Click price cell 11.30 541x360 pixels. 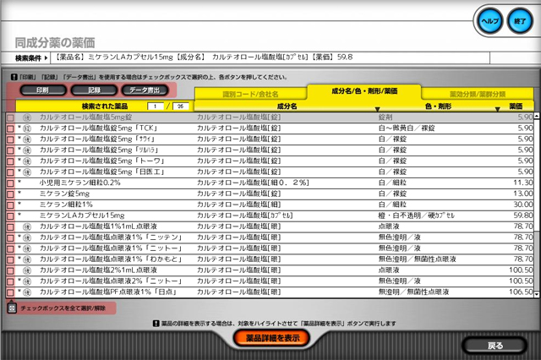pos(523,183)
